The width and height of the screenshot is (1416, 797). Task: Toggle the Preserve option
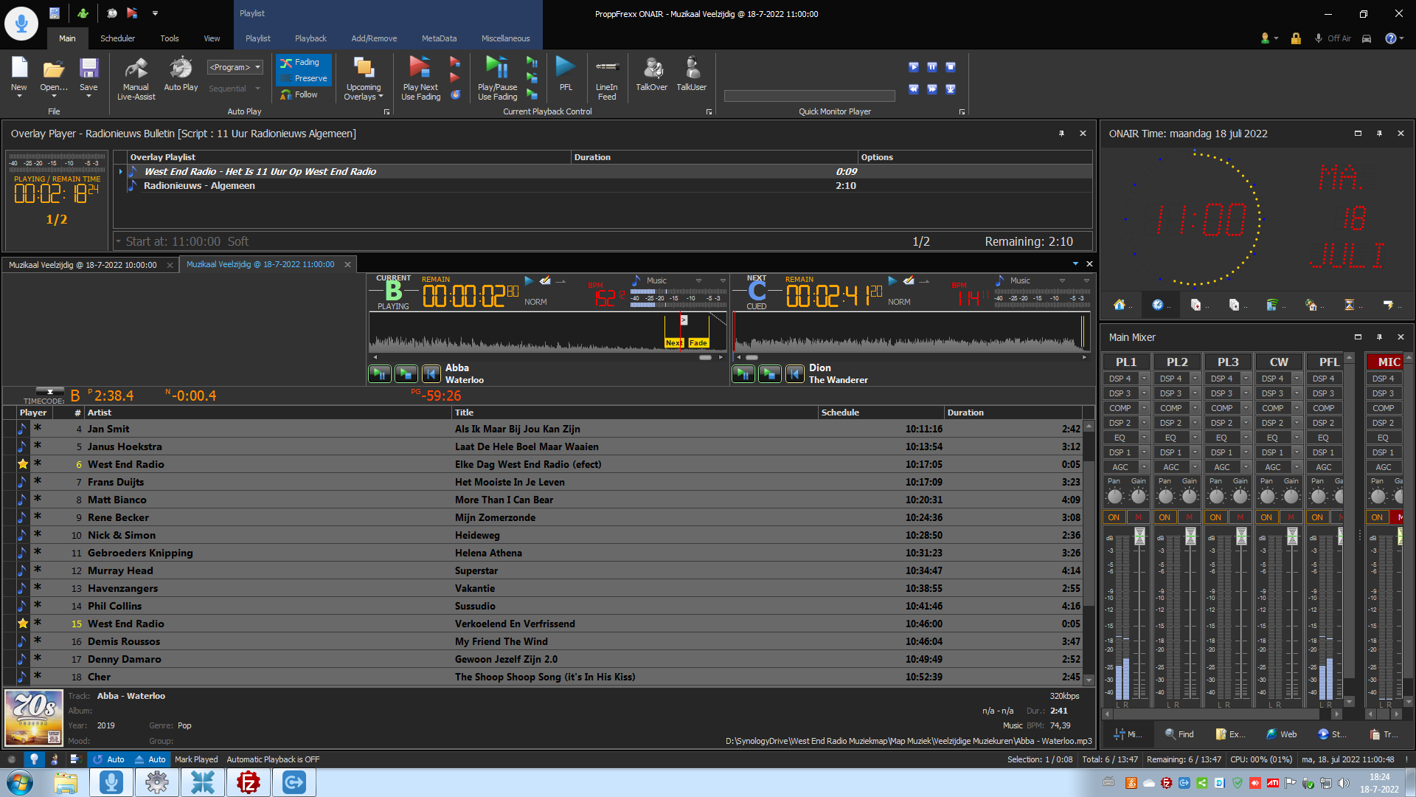coord(304,78)
